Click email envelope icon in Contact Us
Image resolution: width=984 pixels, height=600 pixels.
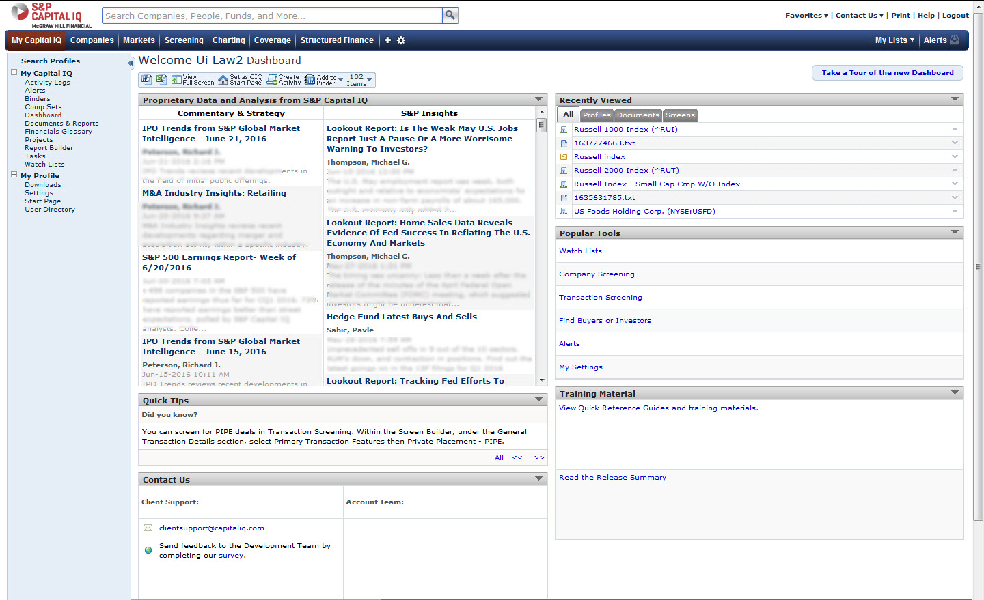[148, 528]
